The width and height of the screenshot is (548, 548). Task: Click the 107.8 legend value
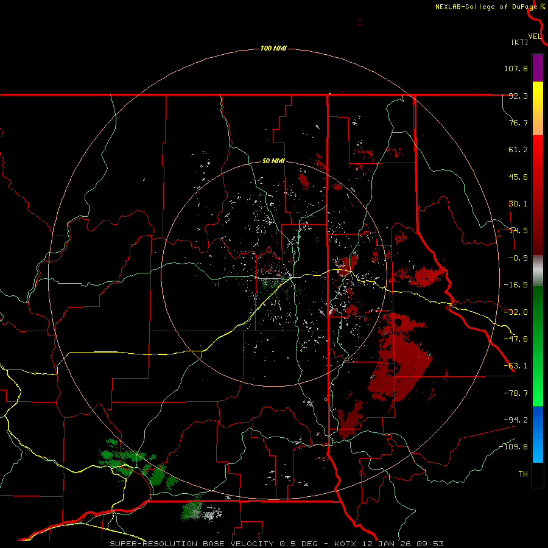516,68
